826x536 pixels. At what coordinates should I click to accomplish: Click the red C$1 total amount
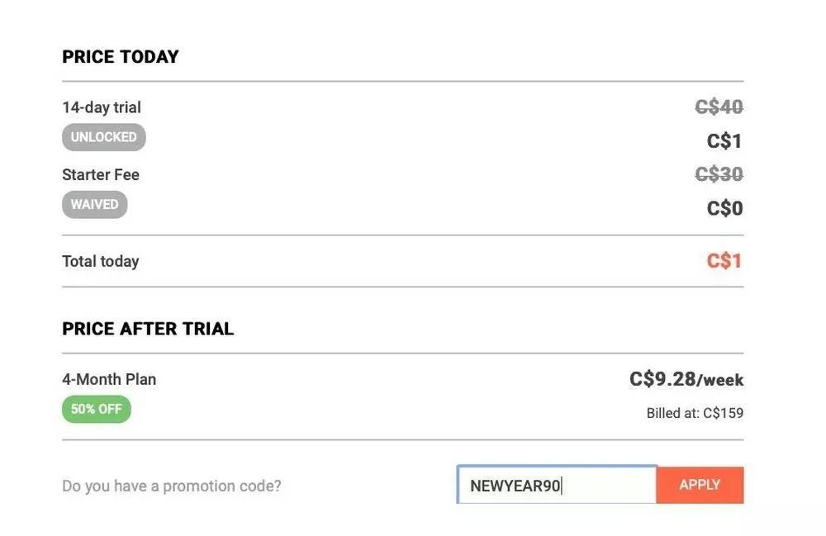click(723, 260)
